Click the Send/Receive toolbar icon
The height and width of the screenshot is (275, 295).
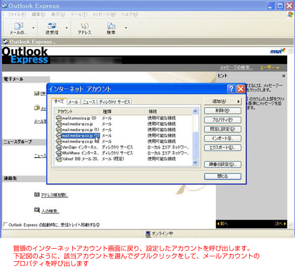pyautogui.click(x=52, y=28)
